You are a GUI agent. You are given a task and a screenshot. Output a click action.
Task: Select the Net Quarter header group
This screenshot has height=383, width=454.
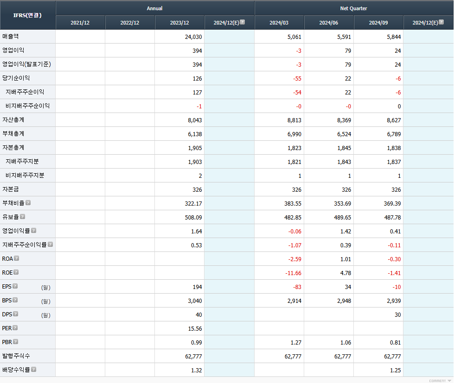pyautogui.click(x=353, y=8)
